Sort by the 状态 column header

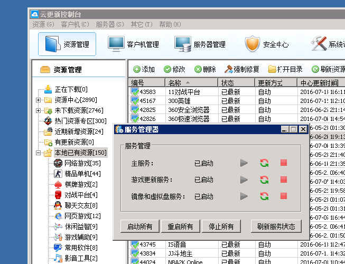[x=237, y=83]
